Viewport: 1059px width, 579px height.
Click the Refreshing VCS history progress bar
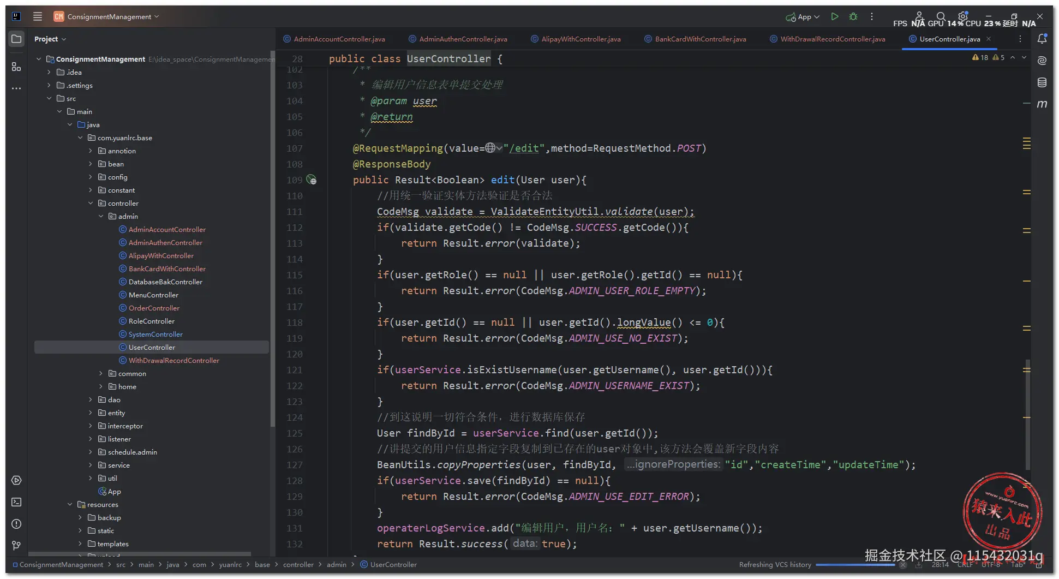point(855,565)
